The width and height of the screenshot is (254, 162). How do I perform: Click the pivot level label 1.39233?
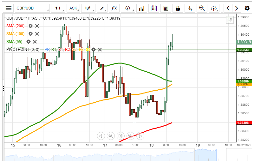[x=244, y=50]
